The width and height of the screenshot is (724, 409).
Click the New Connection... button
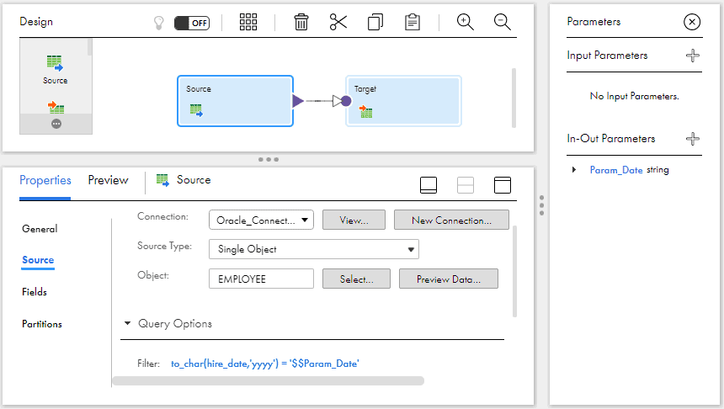(x=451, y=220)
